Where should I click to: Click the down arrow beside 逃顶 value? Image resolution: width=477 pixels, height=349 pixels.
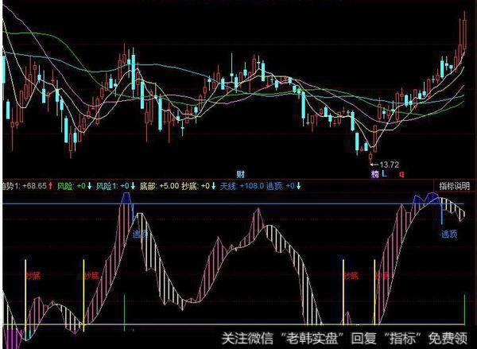[x=298, y=185]
